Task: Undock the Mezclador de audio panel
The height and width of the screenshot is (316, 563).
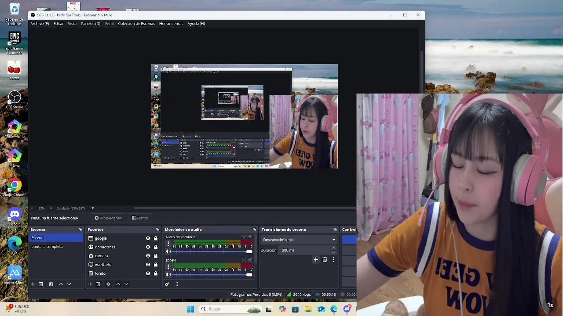Action: [254, 229]
